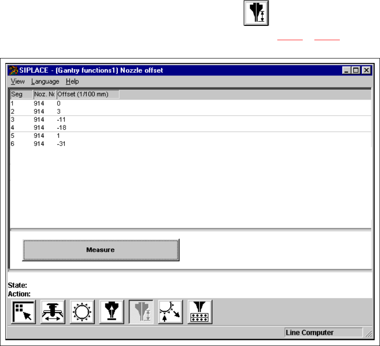
Task: Select segment 1 row with offset 0
Action: (x=191, y=104)
